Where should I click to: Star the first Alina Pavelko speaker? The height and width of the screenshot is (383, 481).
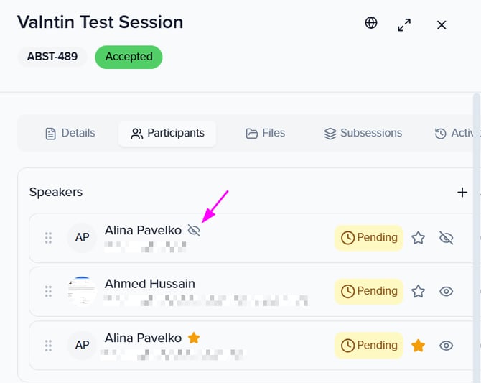pos(419,238)
